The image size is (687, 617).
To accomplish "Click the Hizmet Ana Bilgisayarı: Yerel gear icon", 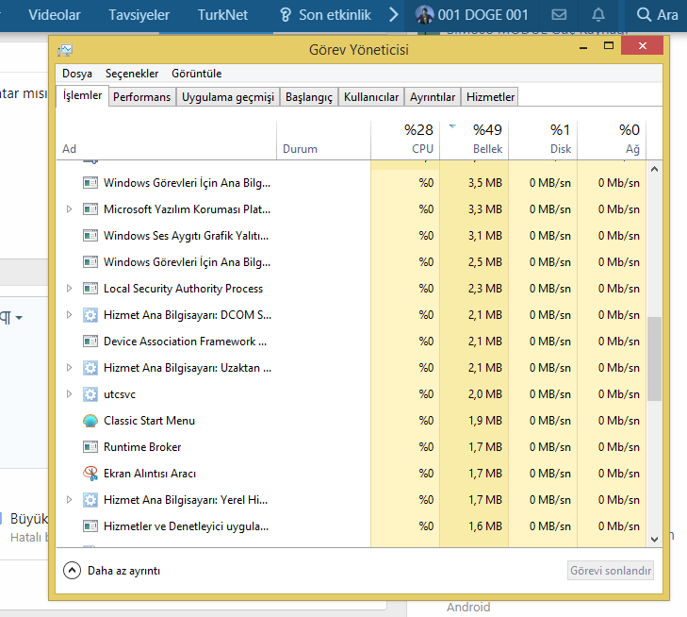I will pyautogui.click(x=90, y=499).
